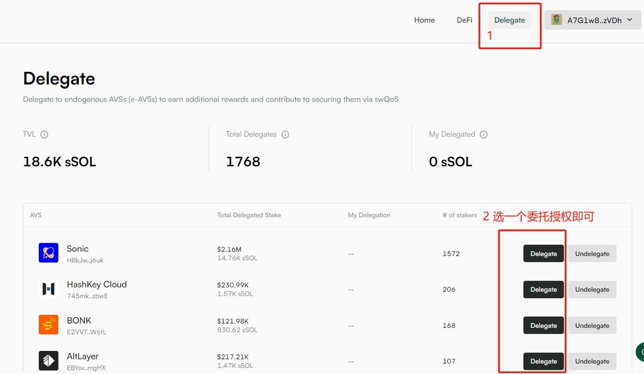Click the BONK logo icon
This screenshot has height=374, width=644.
tap(48, 325)
